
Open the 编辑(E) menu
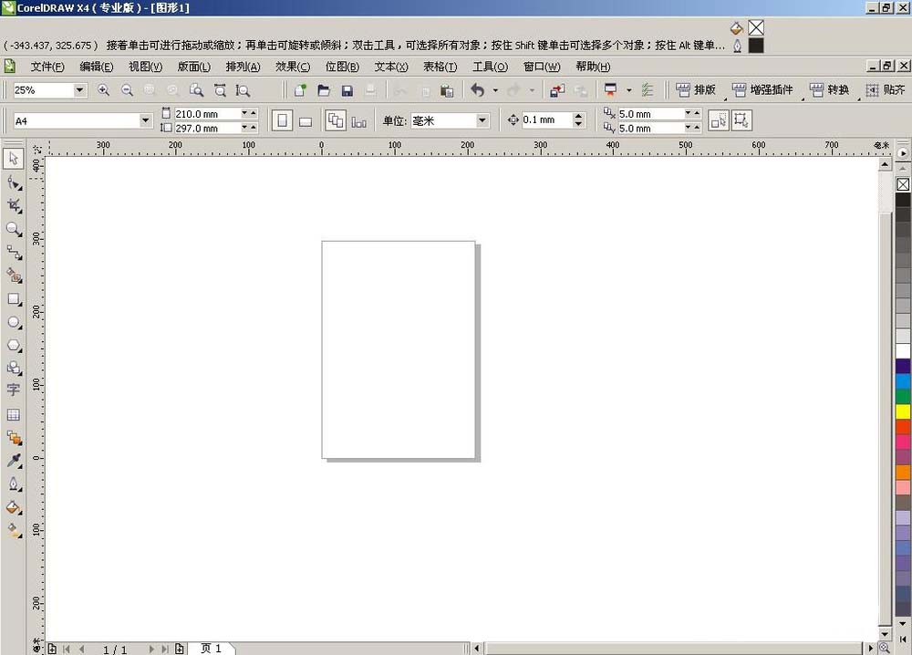[x=97, y=67]
